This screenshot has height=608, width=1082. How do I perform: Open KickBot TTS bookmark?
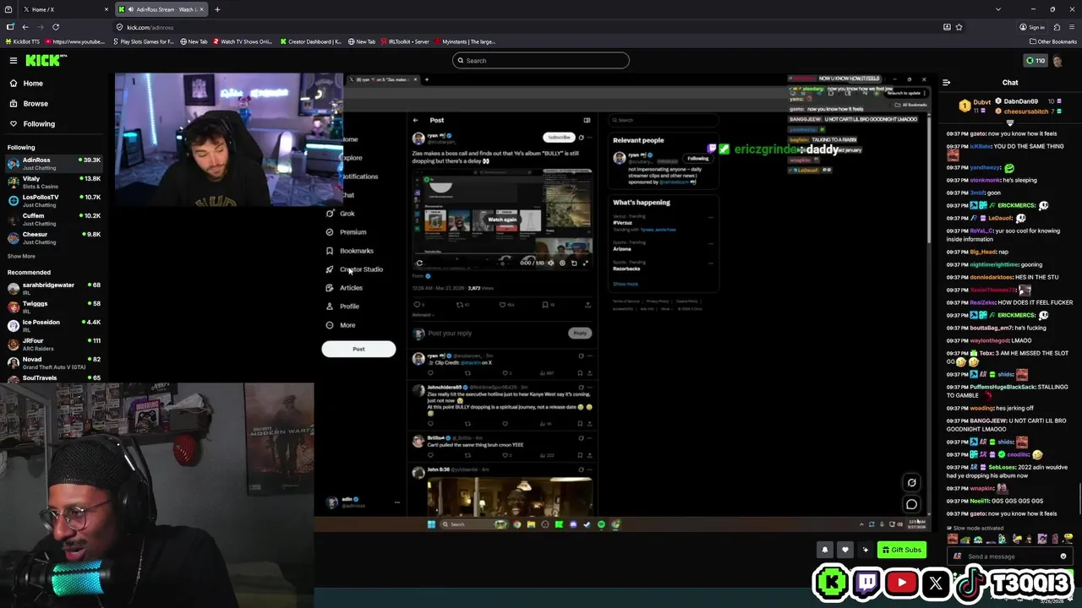pyautogui.click(x=23, y=41)
